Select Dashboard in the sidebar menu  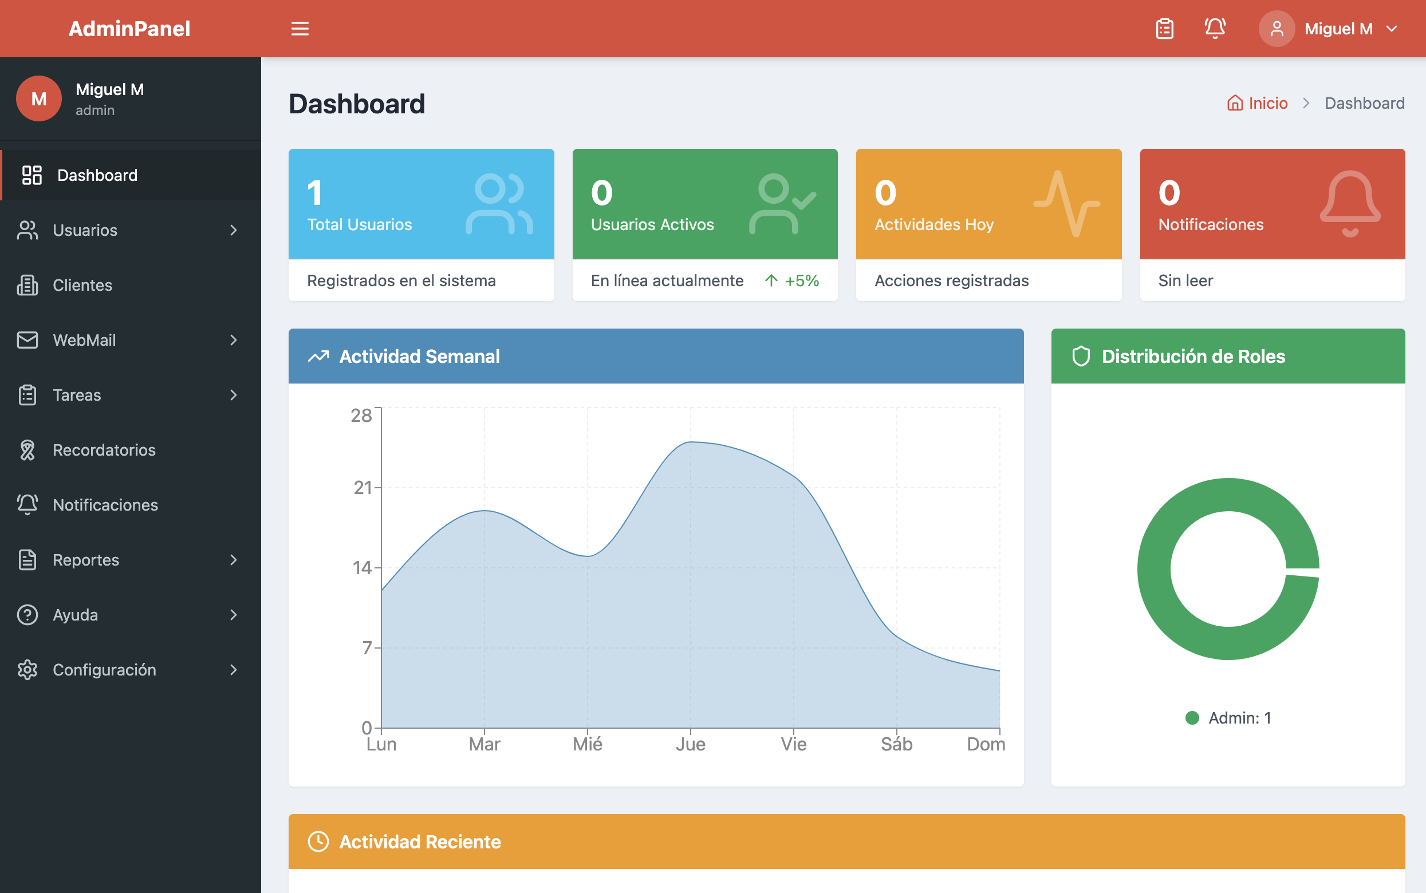point(131,175)
